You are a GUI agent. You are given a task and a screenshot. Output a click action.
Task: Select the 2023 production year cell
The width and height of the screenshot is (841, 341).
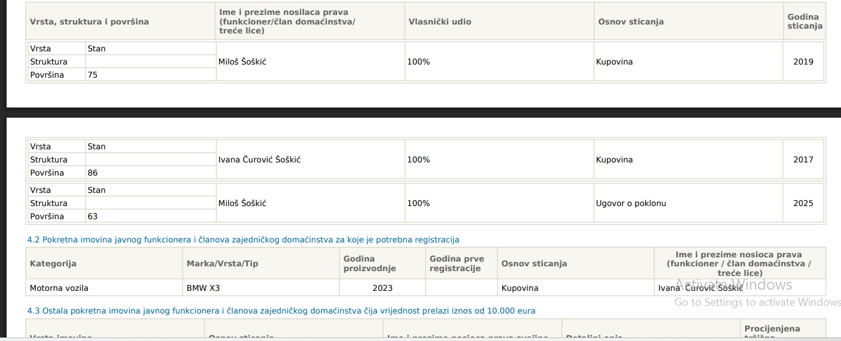click(x=382, y=288)
